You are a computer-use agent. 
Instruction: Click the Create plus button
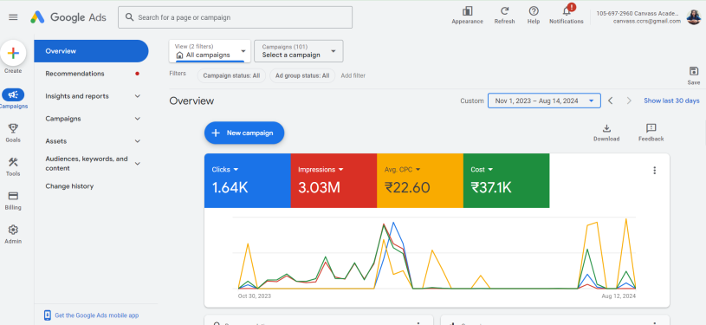(x=13, y=53)
